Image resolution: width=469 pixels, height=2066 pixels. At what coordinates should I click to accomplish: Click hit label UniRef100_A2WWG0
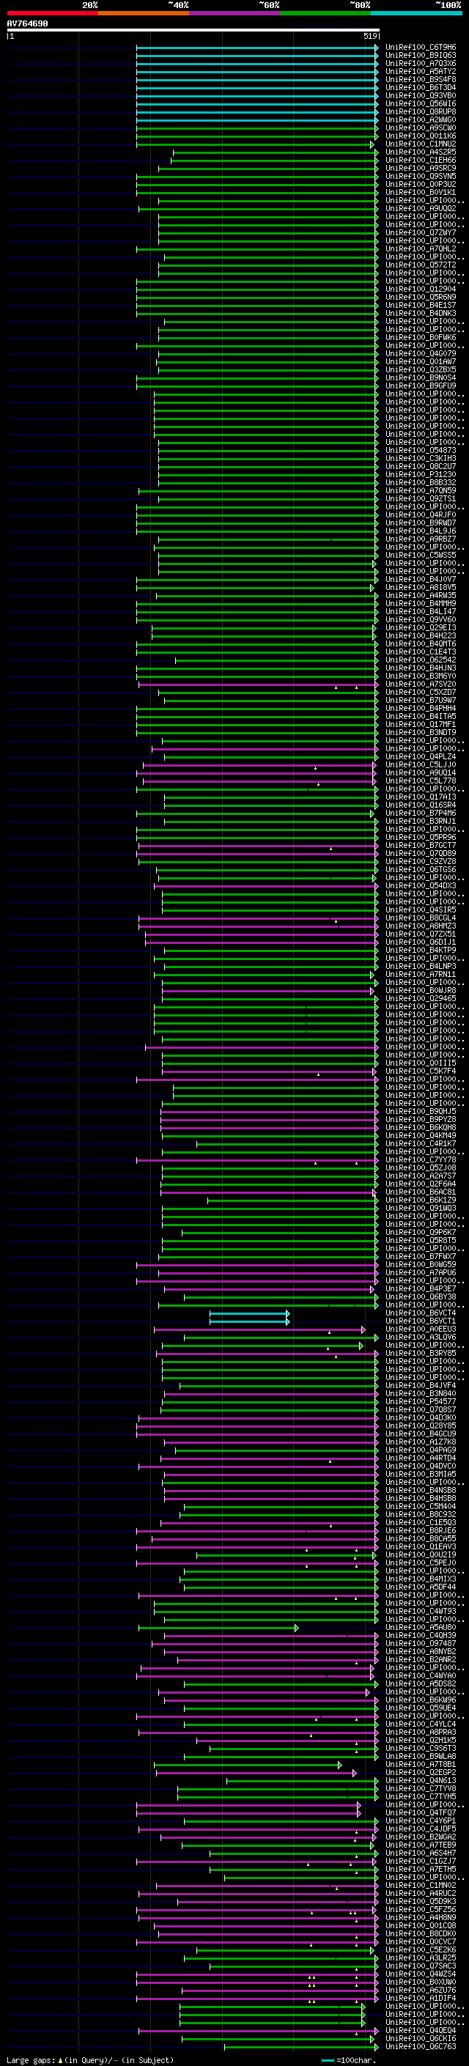(x=421, y=120)
